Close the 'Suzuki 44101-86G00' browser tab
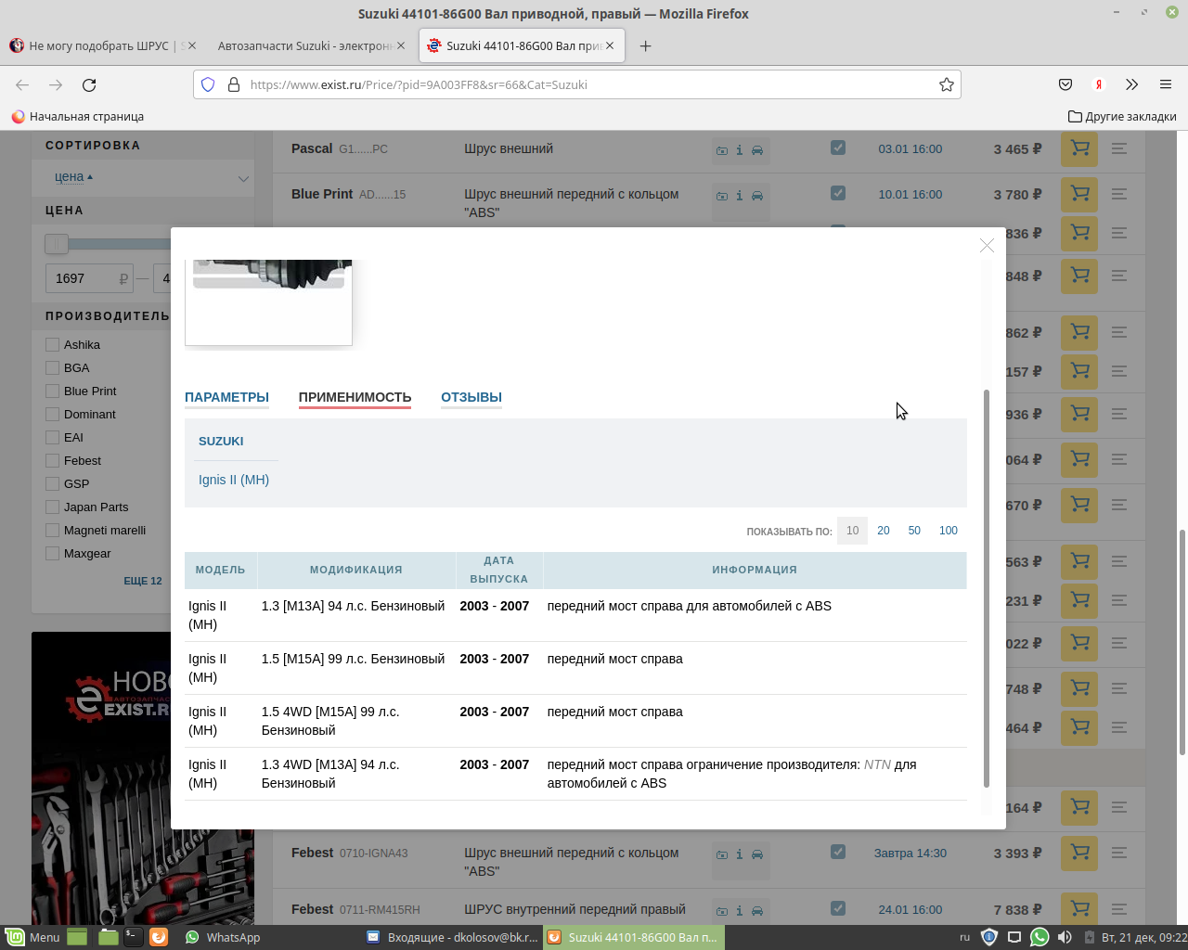Image resolution: width=1188 pixels, height=950 pixels. (x=610, y=45)
